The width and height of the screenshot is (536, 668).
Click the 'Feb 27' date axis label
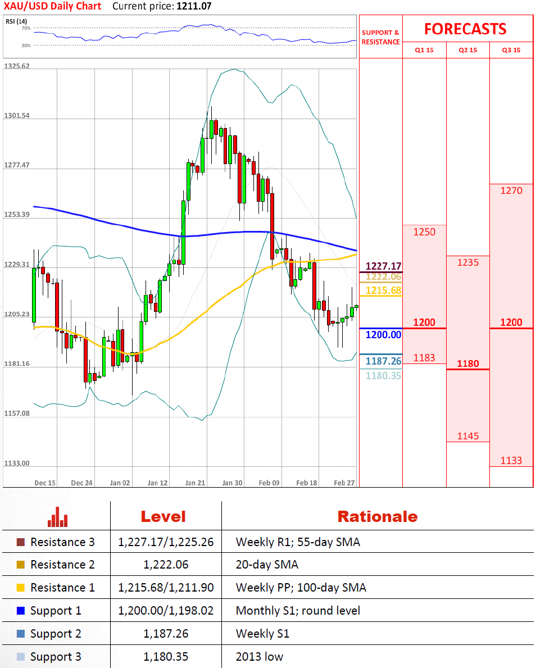(x=344, y=483)
